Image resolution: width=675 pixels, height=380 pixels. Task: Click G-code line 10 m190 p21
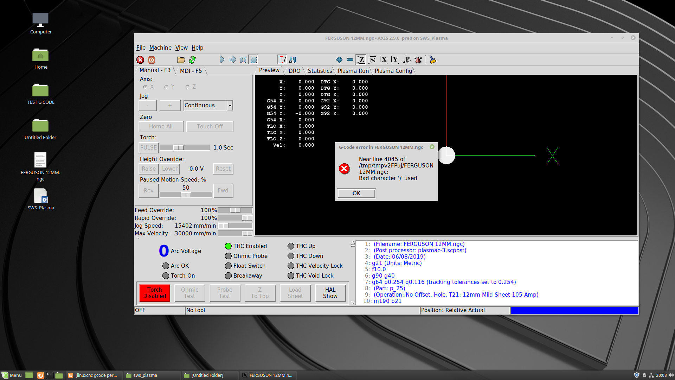pyautogui.click(x=387, y=301)
